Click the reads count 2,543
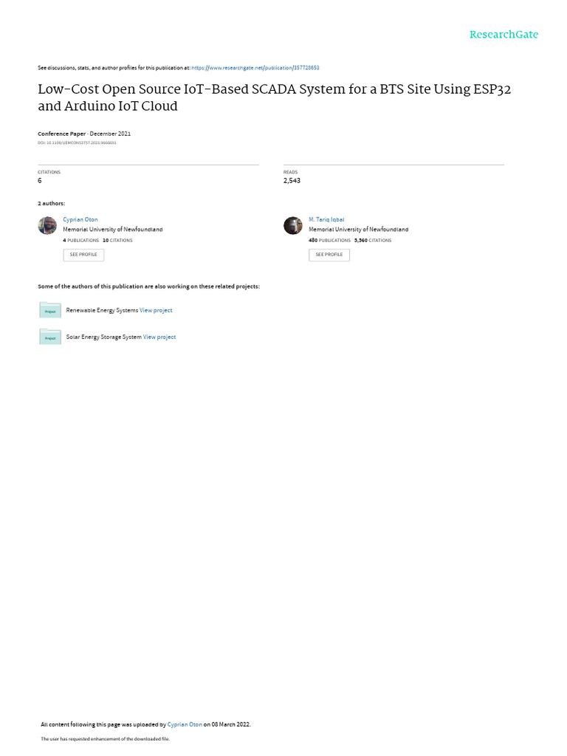Viewport: 567px width, 756px height. click(292, 180)
